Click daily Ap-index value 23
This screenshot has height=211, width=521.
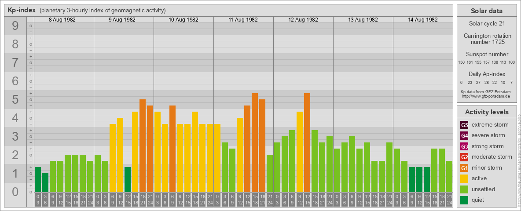coord(470,82)
